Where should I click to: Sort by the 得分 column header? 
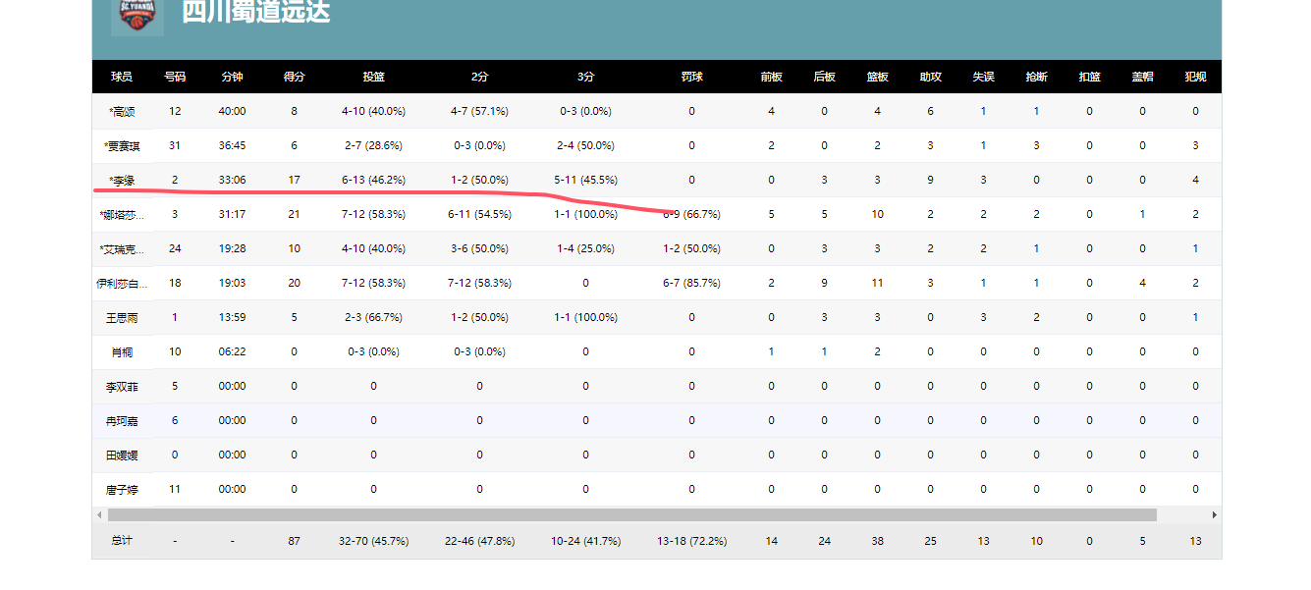click(294, 77)
